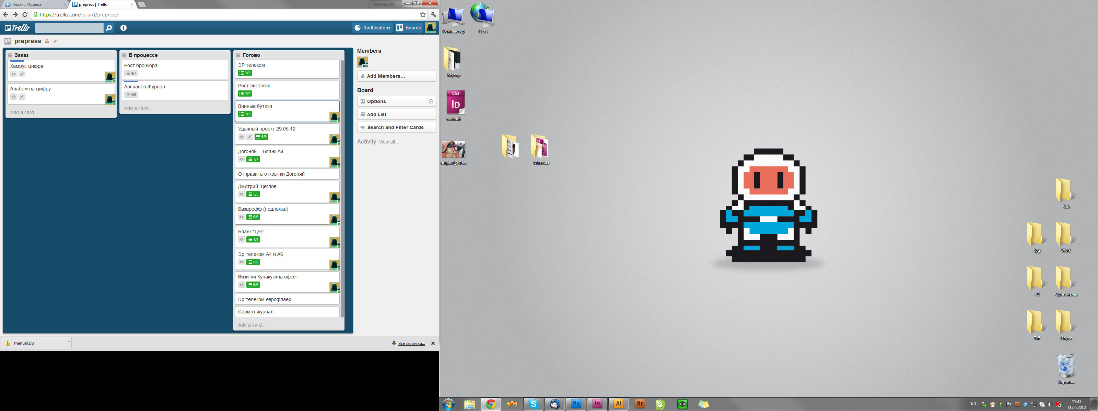
Task: Open Photoshop from the taskbar
Action: [x=576, y=404]
